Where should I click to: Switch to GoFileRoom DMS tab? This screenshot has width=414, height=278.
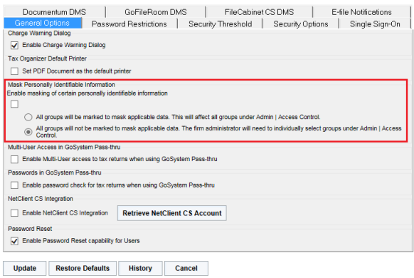[156, 12]
